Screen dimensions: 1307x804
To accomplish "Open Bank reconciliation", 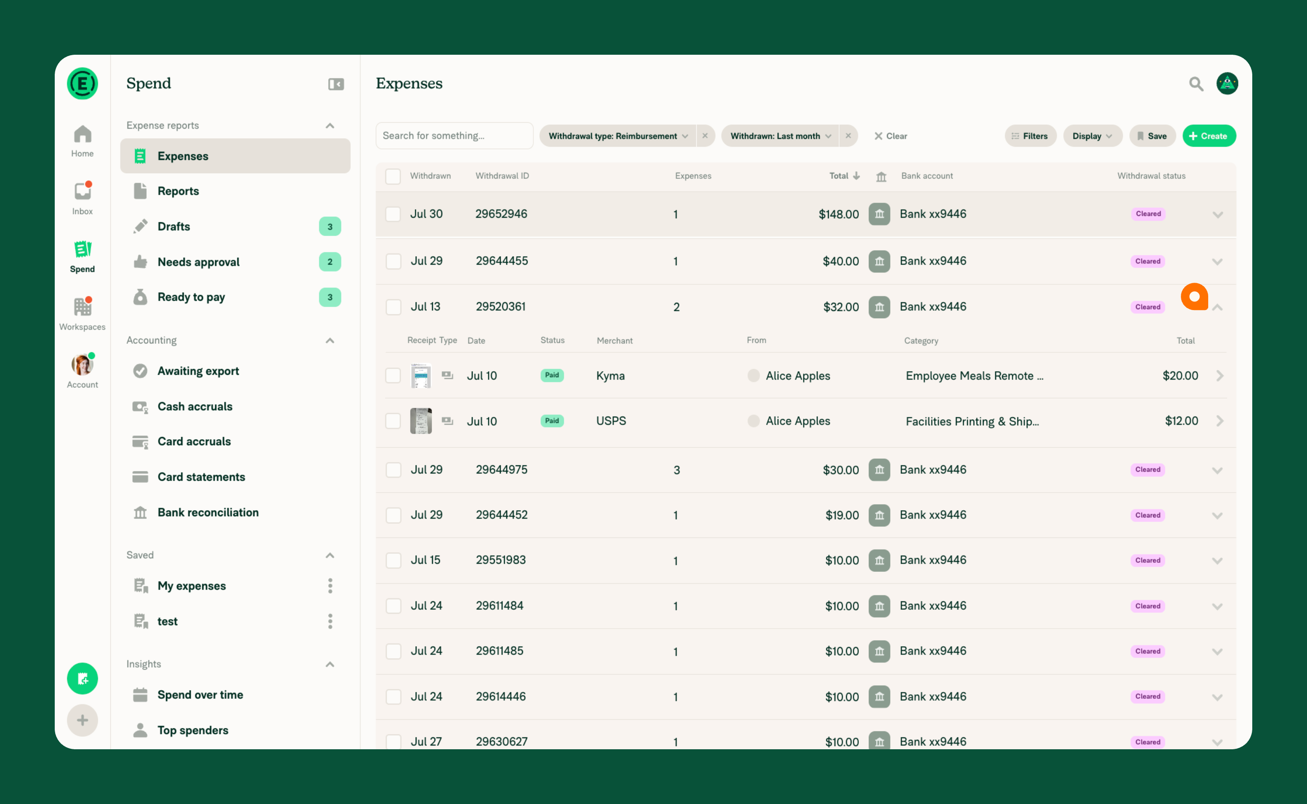I will [x=235, y=513].
